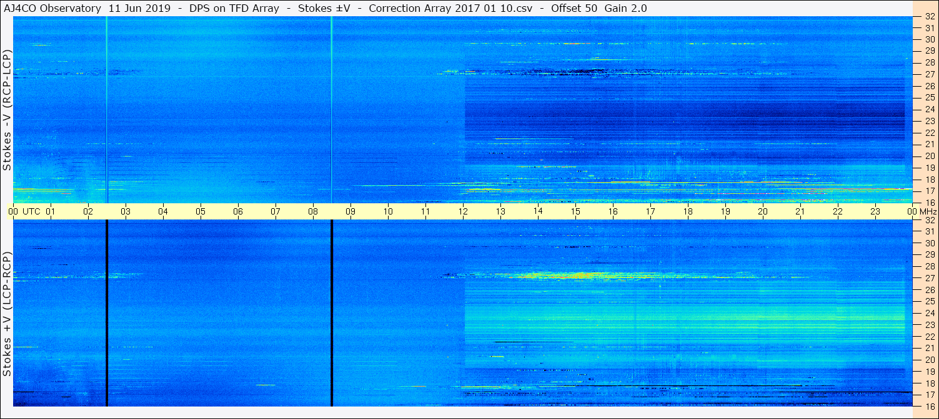Click the 03 hour label on time axis
The image size is (939, 419).
pos(126,211)
